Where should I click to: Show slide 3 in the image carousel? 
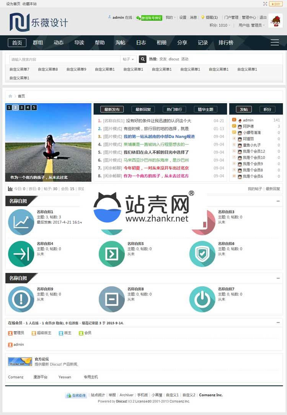[22, 107]
